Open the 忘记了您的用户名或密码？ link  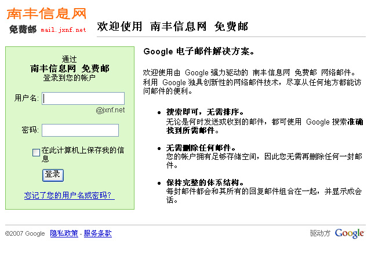tap(70, 195)
